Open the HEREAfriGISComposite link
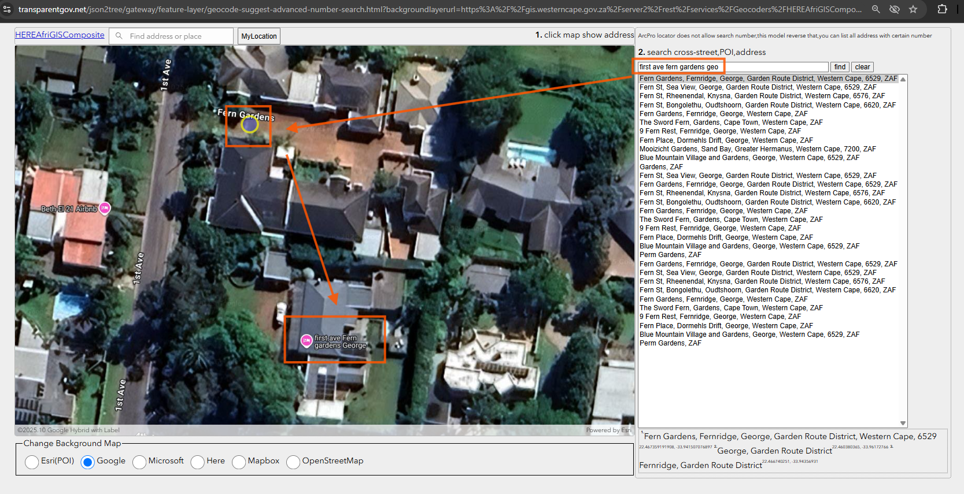Viewport: 964px width, 494px height. click(x=60, y=35)
